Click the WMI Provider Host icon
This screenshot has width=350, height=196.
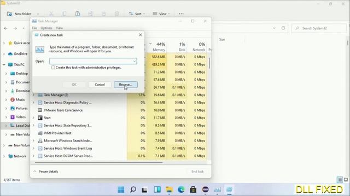(x=40, y=133)
